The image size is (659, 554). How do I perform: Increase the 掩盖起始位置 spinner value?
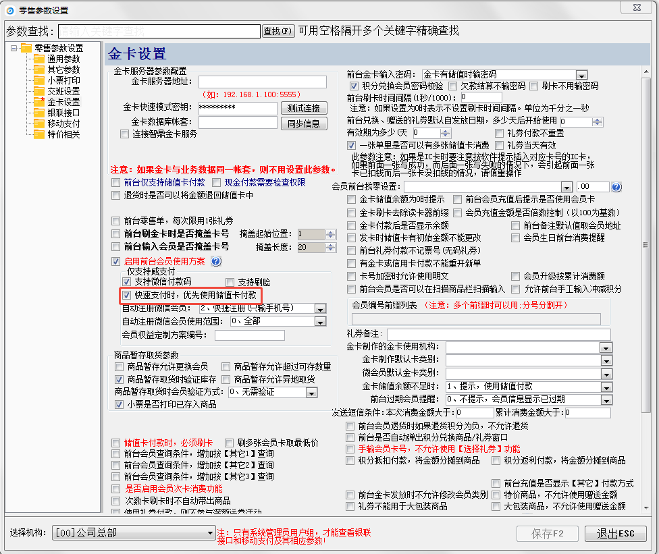tap(331, 232)
